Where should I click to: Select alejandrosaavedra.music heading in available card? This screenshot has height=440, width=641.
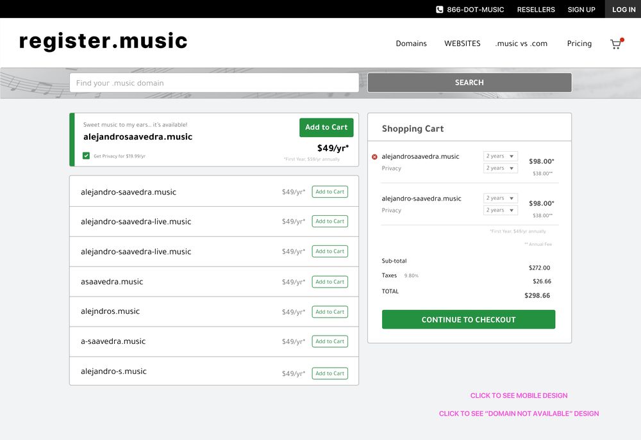138,137
